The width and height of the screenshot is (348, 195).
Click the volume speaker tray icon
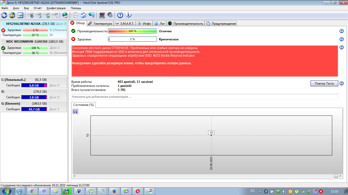284,191
